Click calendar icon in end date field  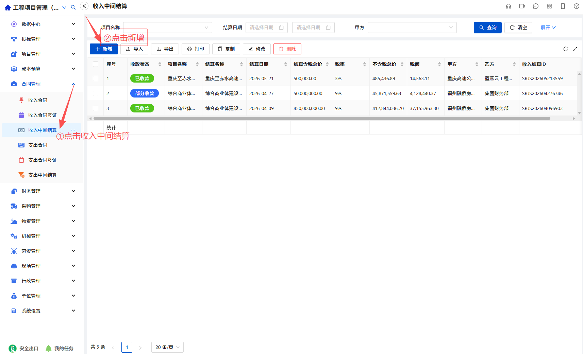[328, 28]
